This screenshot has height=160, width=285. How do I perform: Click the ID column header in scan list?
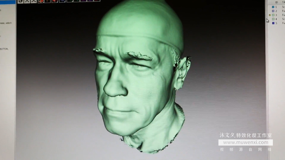[x=277, y=2]
